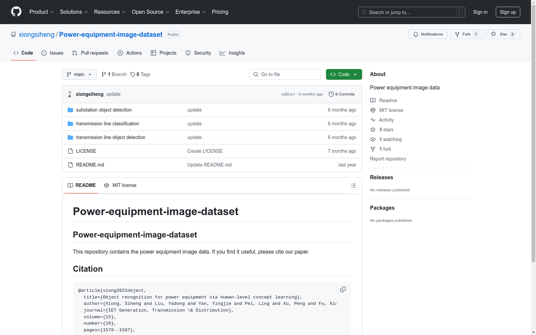
Task: Open the Power-equipment-image-dataset repository link
Action: 111,35
